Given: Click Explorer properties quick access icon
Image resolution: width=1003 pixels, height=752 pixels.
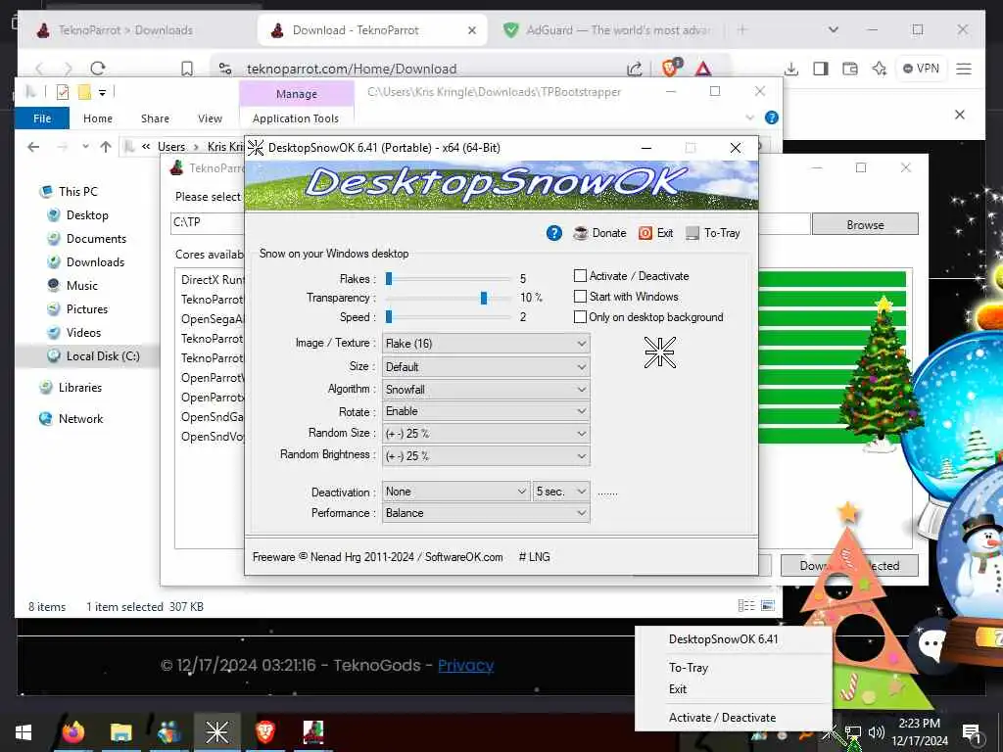Looking at the screenshot, I should click(62, 92).
